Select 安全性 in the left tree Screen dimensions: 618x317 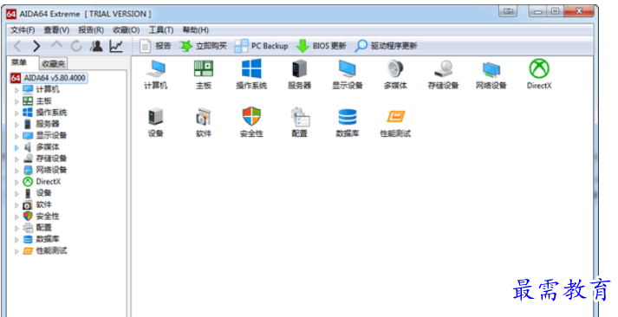(48, 216)
